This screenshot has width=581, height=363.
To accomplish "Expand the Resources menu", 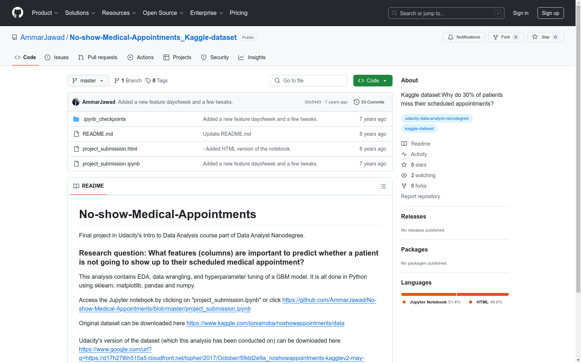I will [119, 13].
